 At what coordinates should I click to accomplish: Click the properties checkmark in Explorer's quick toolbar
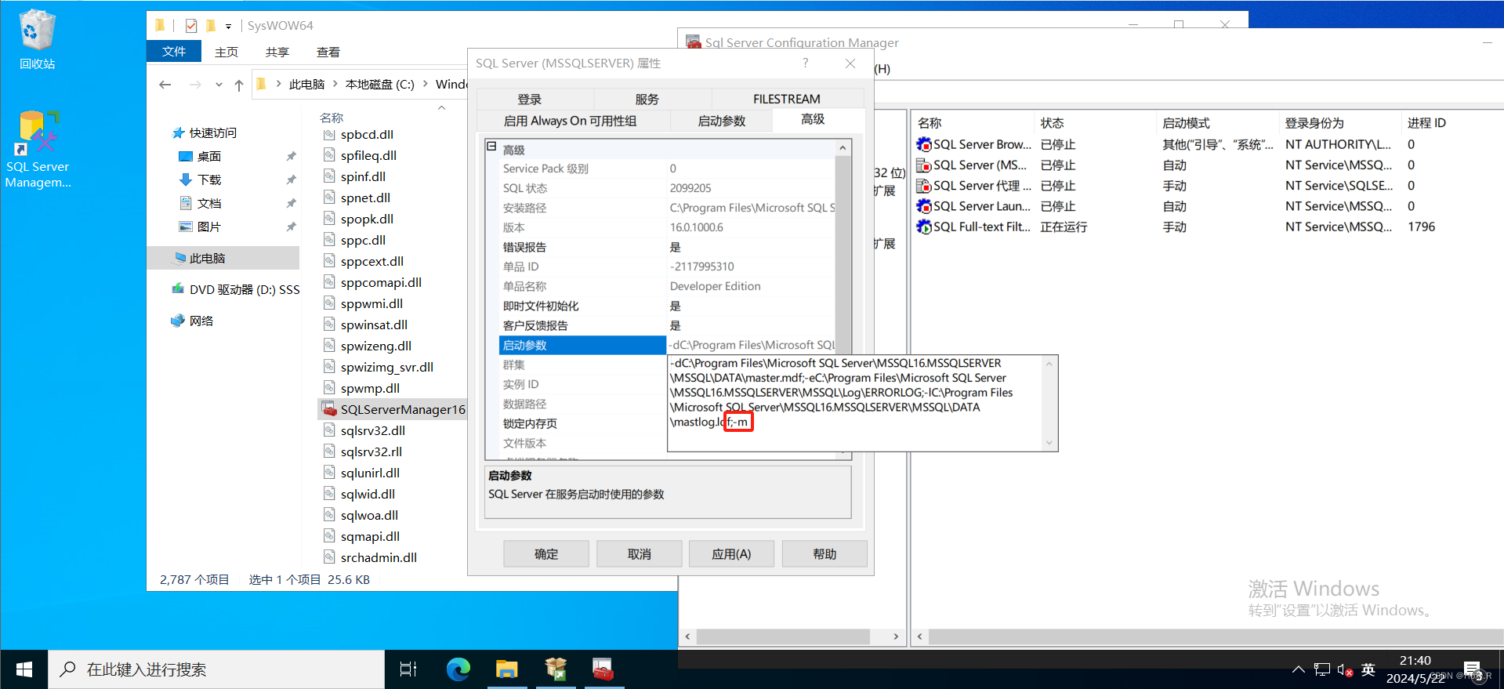coord(191,25)
